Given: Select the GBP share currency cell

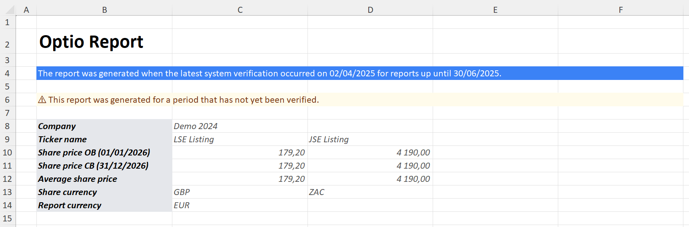Looking at the screenshot, I should tap(240, 192).
